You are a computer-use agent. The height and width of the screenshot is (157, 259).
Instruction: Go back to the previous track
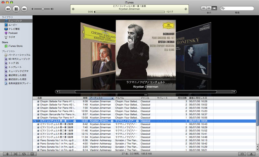point(8,9)
